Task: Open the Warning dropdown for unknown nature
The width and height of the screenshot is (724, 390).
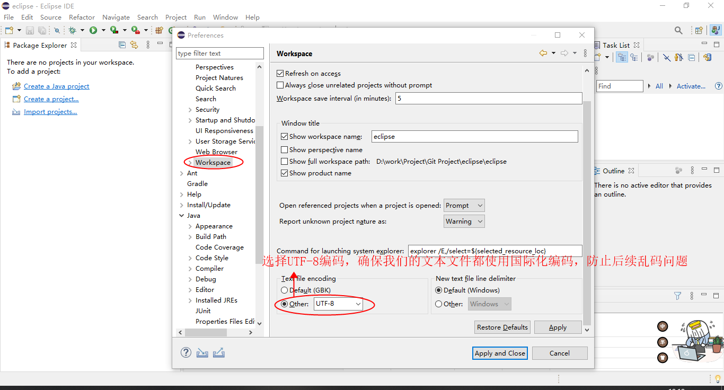Action: click(465, 221)
